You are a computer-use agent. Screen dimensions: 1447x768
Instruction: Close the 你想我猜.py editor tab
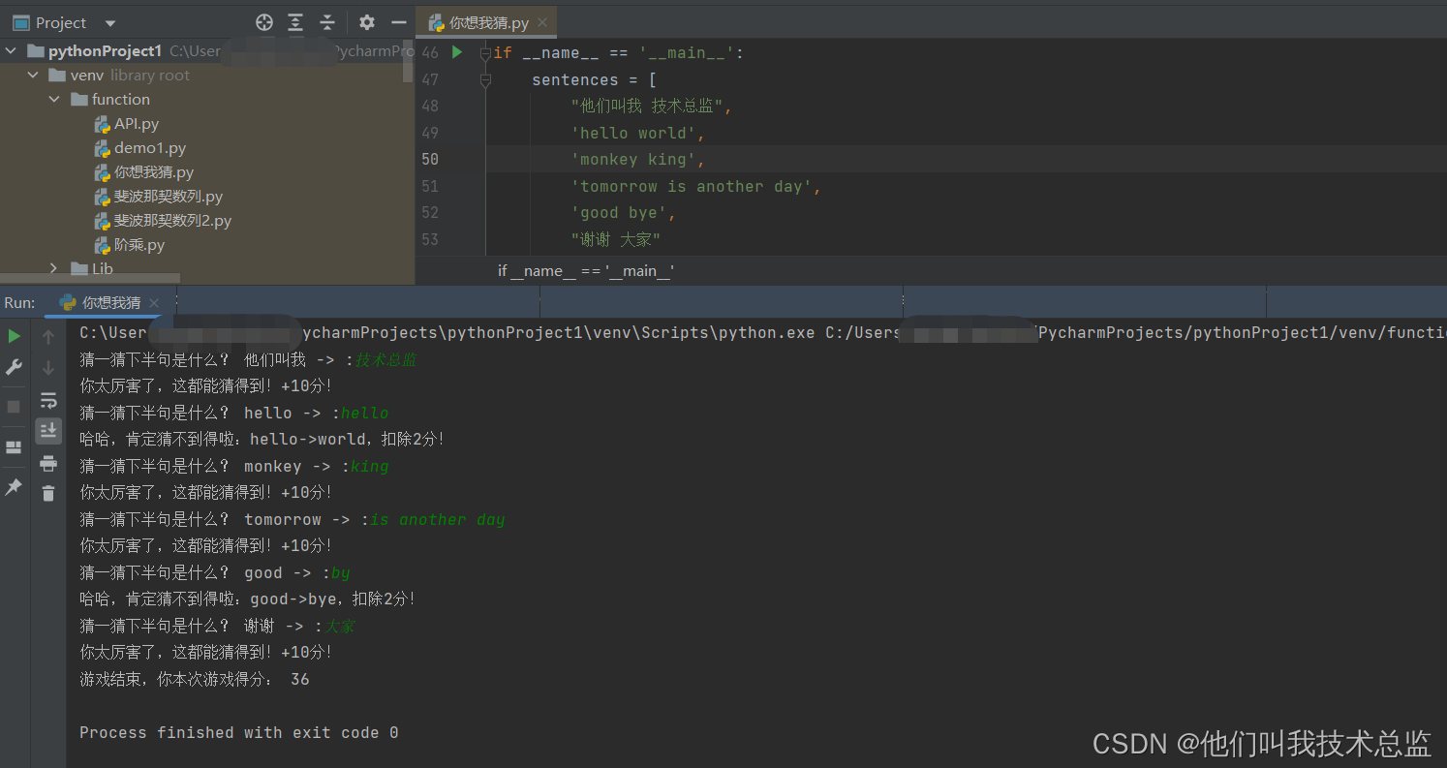(x=542, y=22)
